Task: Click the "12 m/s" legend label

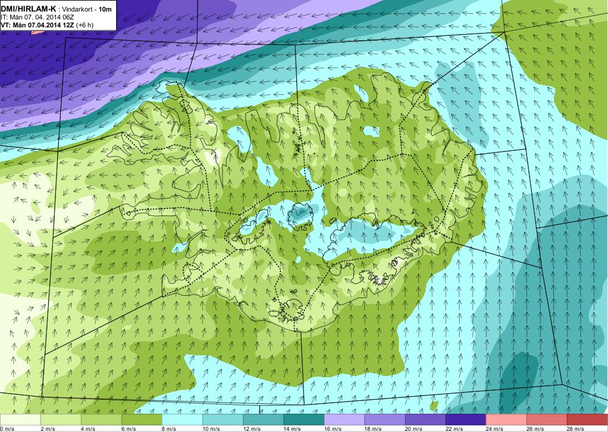Action: point(252,428)
